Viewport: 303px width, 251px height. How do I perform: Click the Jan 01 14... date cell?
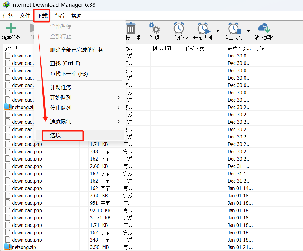pos(240,188)
